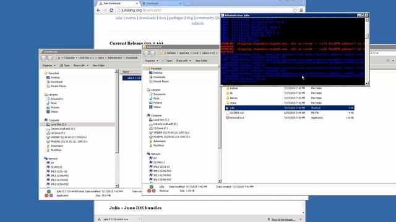Open Share with dropdown in Downloads window

pyautogui.click(x=81, y=65)
